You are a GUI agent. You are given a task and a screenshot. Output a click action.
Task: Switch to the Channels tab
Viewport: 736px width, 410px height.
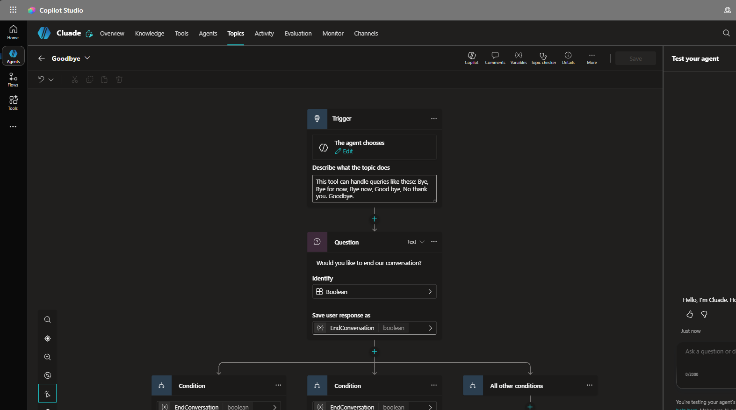366,33
